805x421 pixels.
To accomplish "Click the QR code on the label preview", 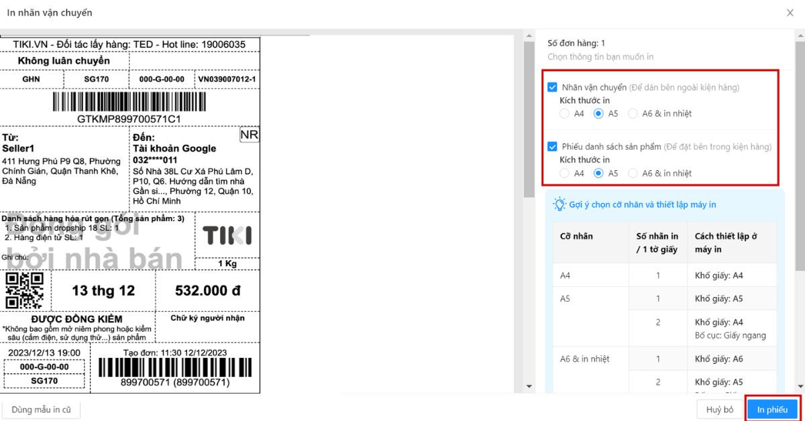I will pos(25,290).
